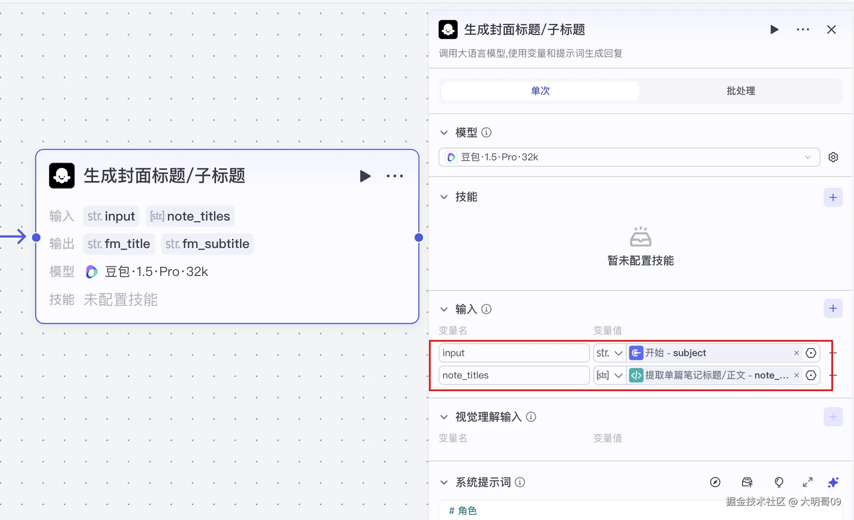Collapse the 视觉理解输入 section
Viewport: 854px width, 520px height.
444,417
